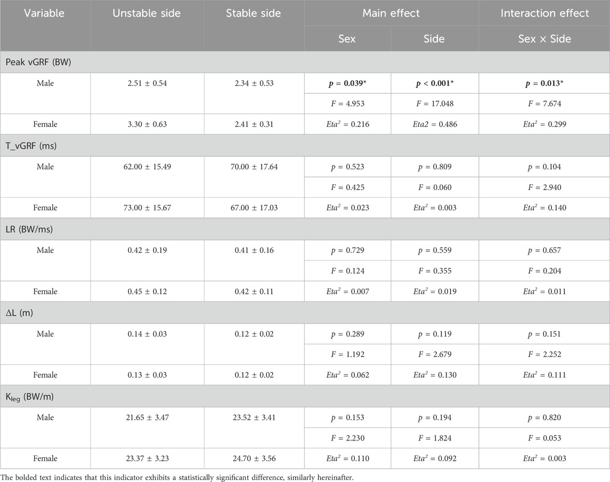
Task: Click the 3.30 ± 0.63 value cell
Action: (148, 124)
